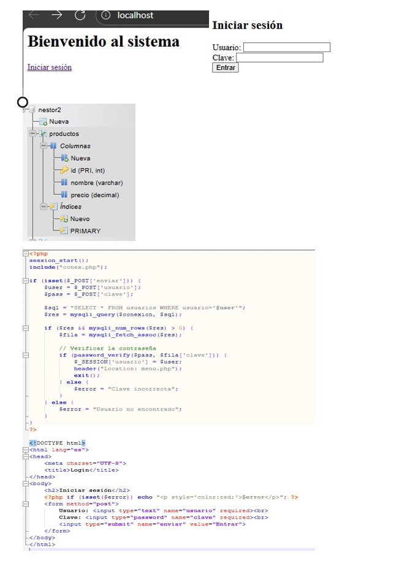The height and width of the screenshot is (563, 407).
Task: Select the nestor2 database in tree
Action: tap(49, 110)
